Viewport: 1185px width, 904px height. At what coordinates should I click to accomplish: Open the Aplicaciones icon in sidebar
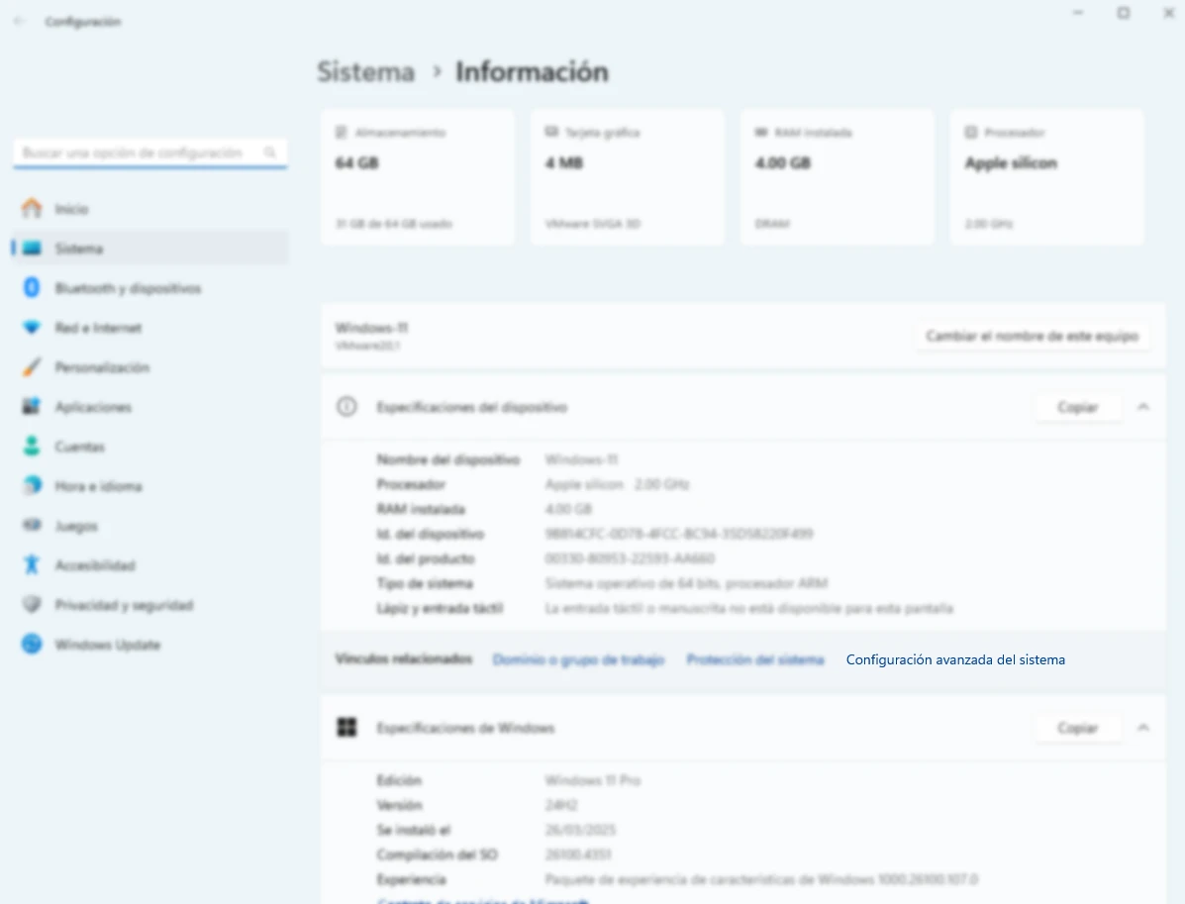point(33,407)
